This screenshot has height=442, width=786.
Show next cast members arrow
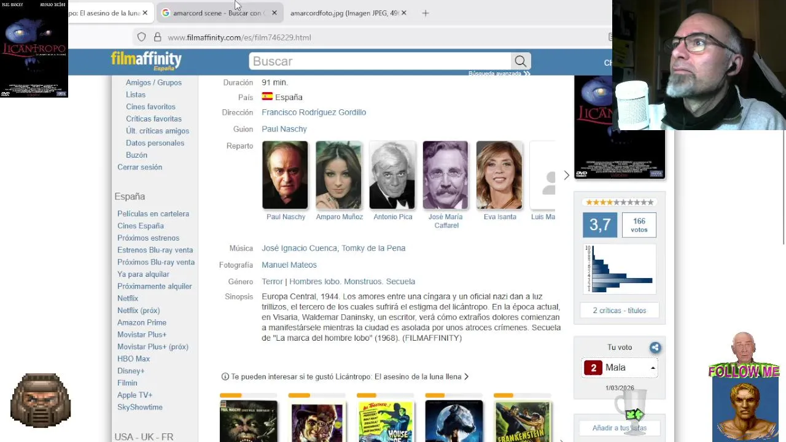coord(566,176)
